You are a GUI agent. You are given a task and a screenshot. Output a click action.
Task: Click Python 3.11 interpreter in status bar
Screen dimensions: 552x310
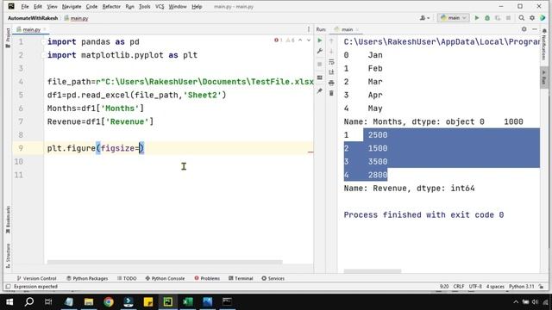coord(521,287)
